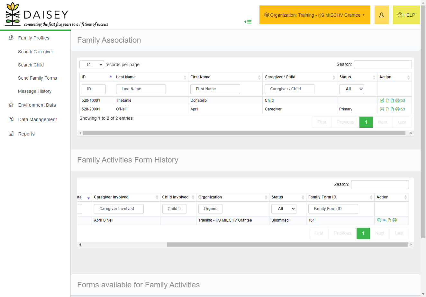Open Search Caregiver in sidebar
The height and width of the screenshot is (297, 426).
[36, 52]
